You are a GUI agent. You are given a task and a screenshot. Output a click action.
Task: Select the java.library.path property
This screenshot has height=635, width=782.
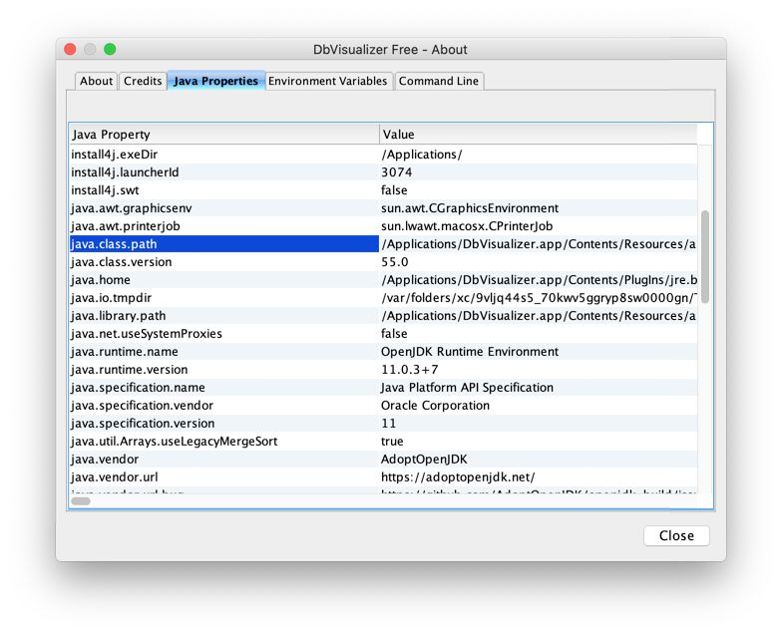click(x=223, y=316)
